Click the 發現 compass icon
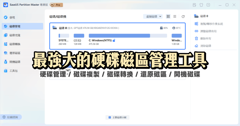Screen dimensions: 240x126 tap(6, 17)
